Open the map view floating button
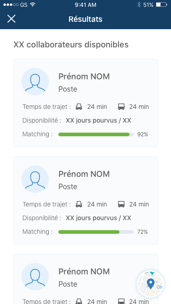The width and height of the screenshot is (171, 304). (150, 284)
